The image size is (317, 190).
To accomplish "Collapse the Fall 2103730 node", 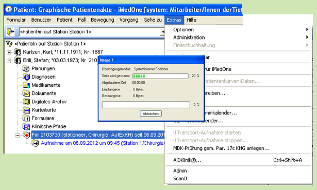I will (x=18, y=135).
